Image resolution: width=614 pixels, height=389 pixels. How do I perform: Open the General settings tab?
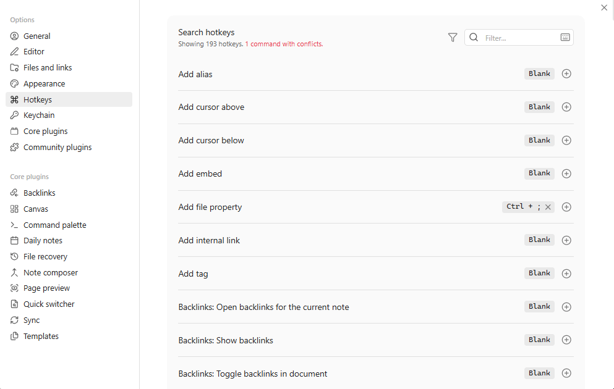point(37,36)
